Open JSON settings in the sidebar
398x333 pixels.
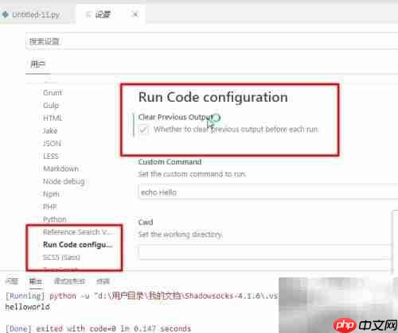[52, 143]
